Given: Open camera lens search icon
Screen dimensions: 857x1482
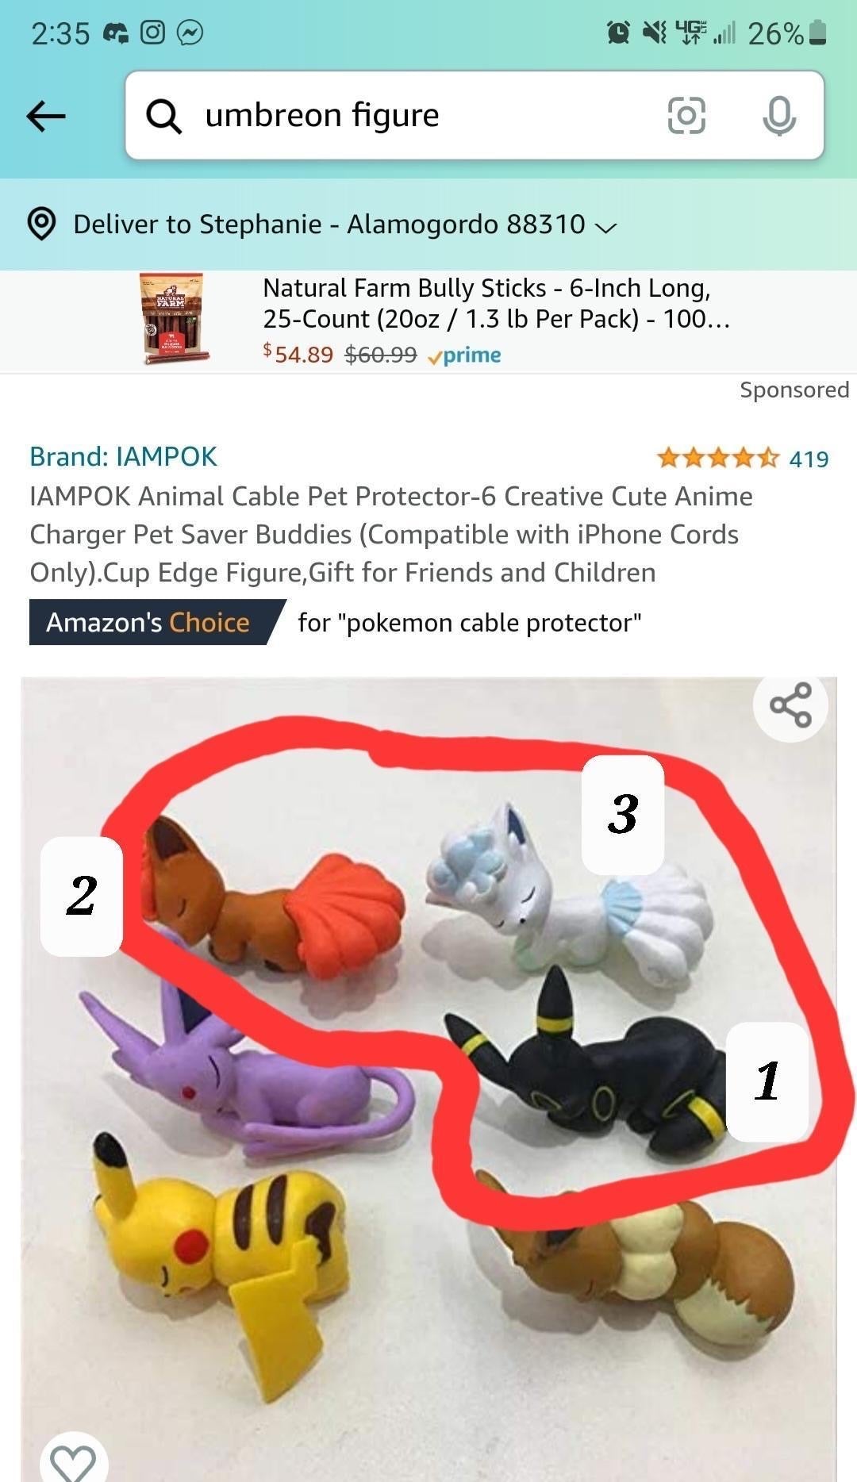Looking at the screenshot, I should 686,116.
